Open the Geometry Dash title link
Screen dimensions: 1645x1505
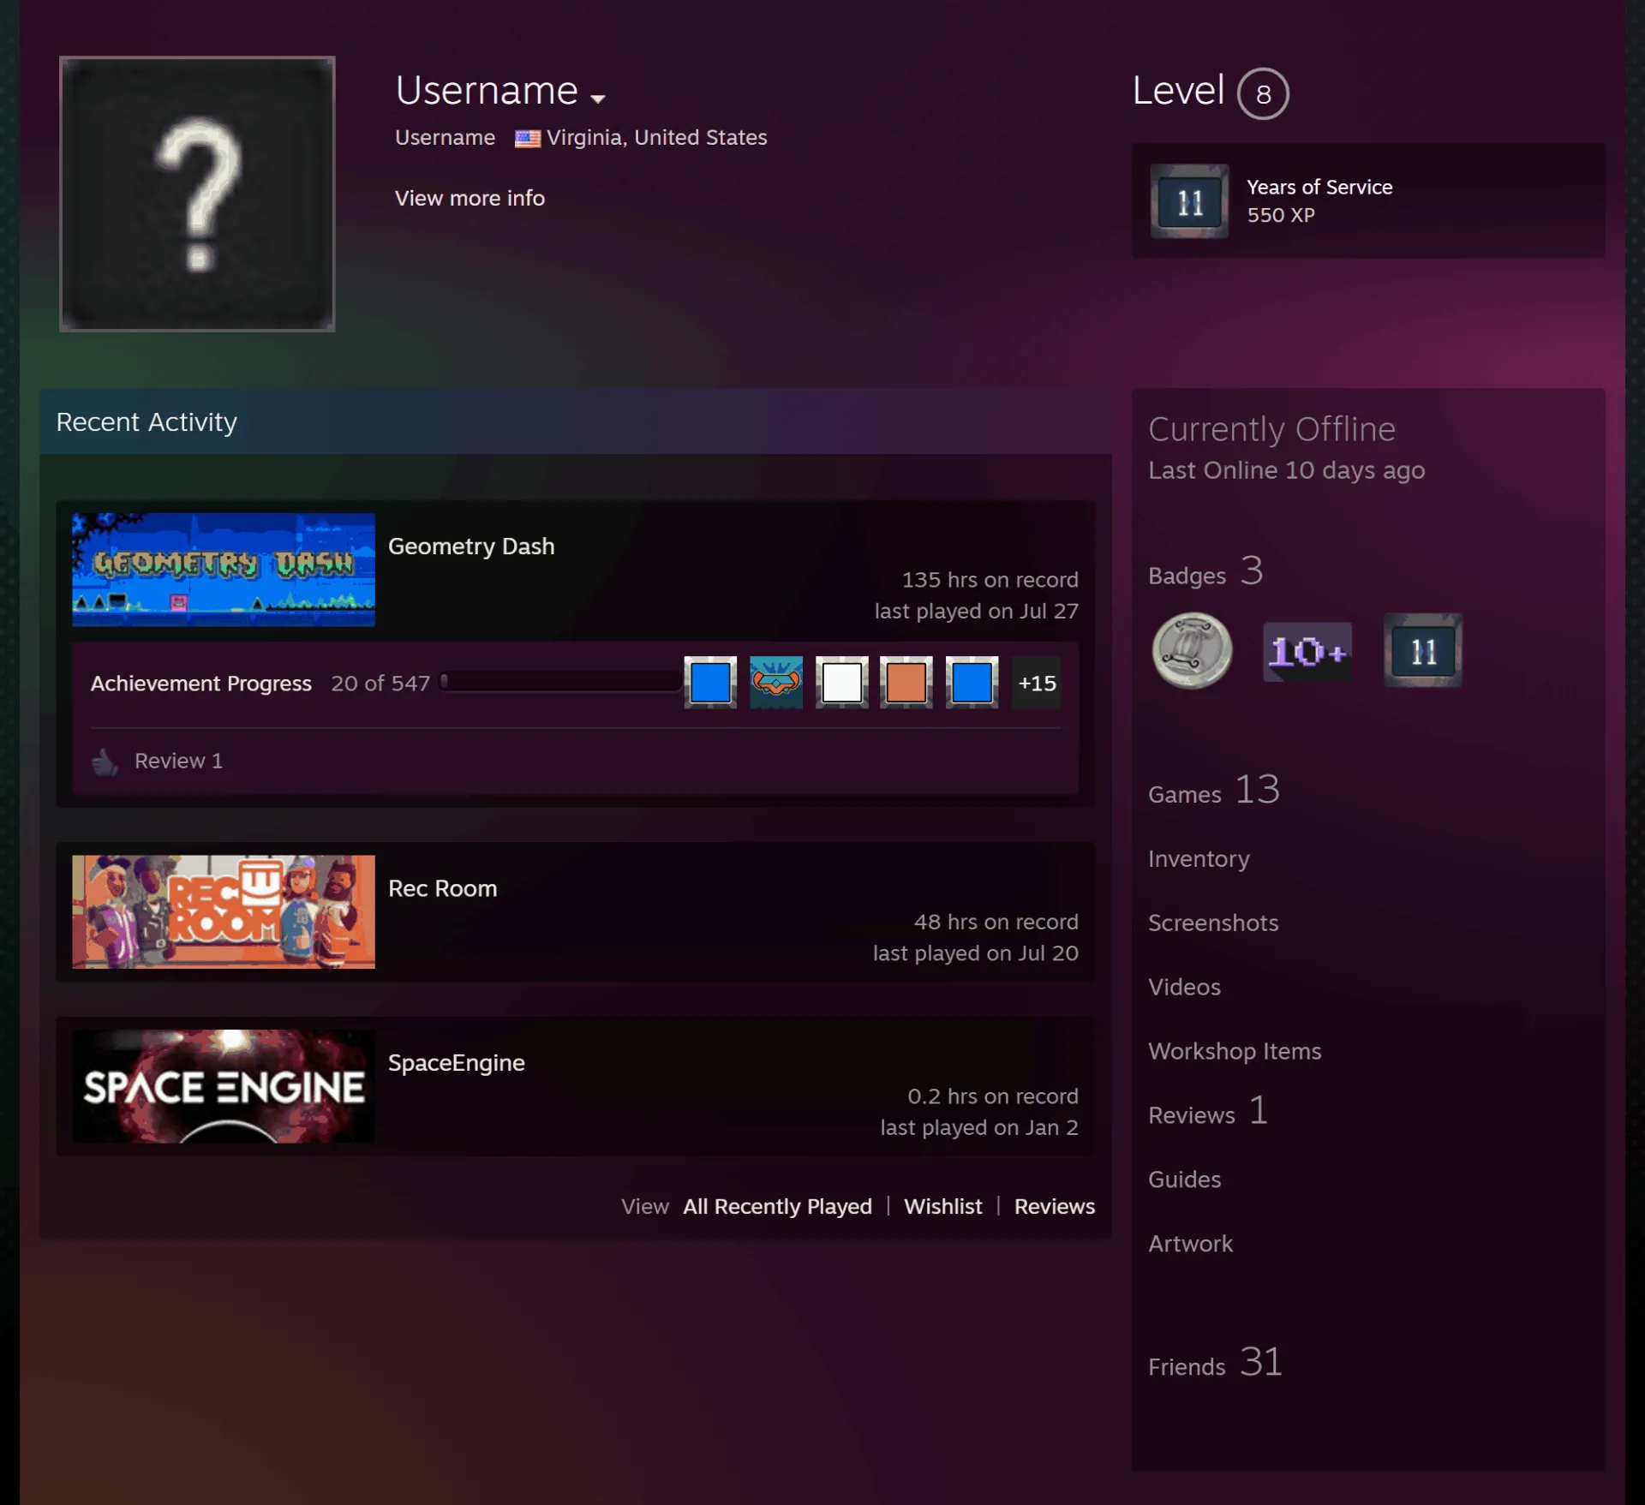tap(471, 546)
